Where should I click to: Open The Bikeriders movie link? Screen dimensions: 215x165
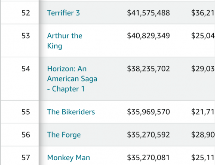pos(71,112)
